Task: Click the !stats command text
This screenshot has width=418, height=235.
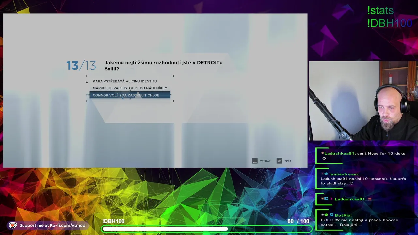Action: (380, 10)
